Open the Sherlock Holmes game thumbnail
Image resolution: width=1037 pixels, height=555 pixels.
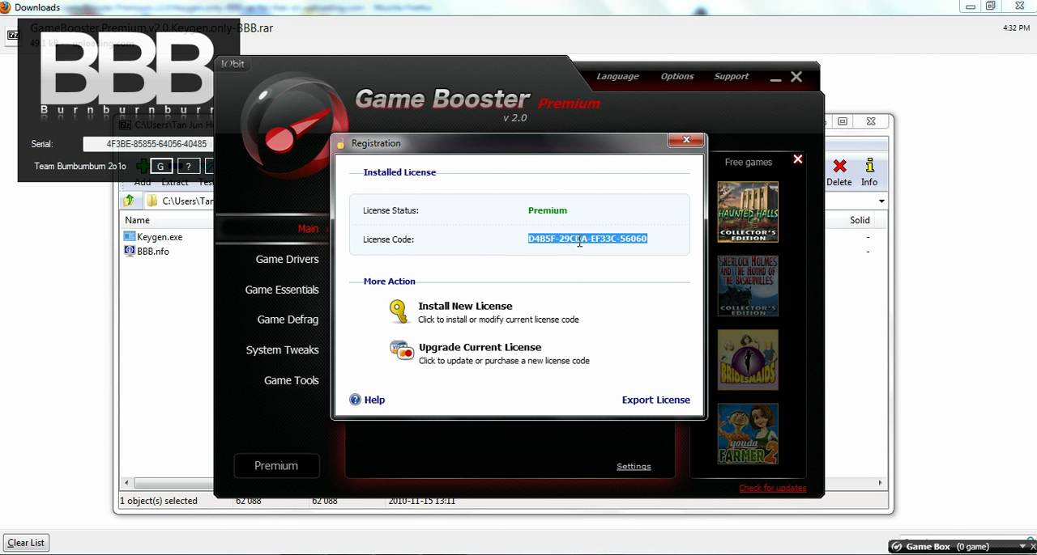click(x=748, y=286)
